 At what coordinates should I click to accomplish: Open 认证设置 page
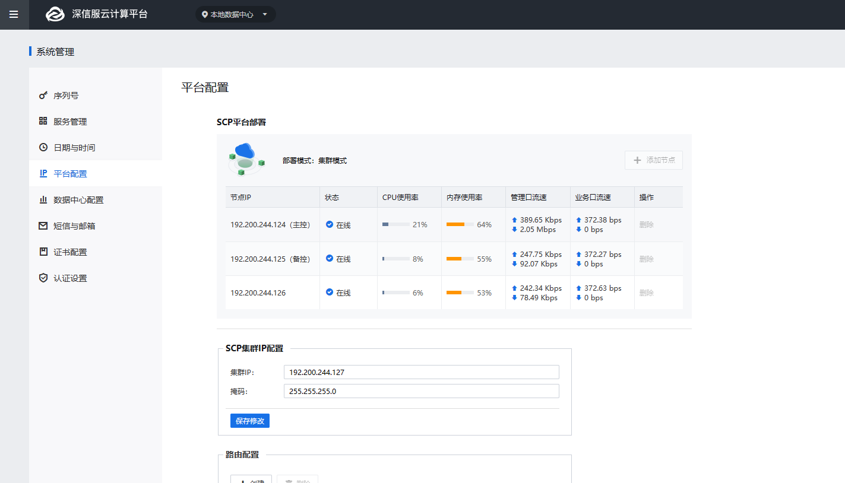click(96, 278)
